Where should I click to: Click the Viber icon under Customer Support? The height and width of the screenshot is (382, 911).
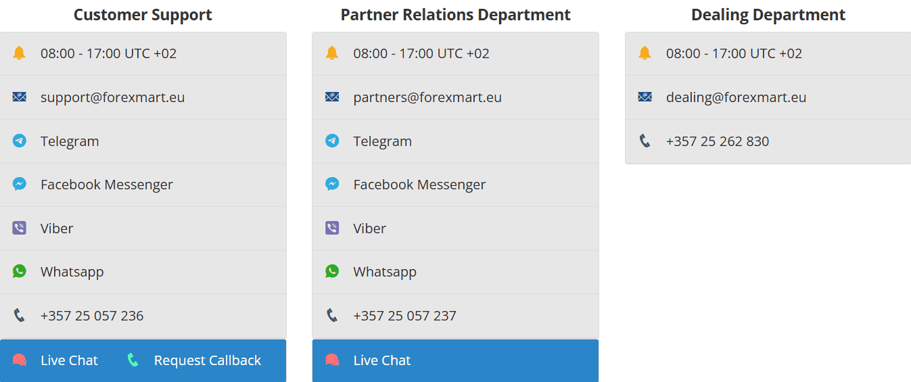(20, 228)
